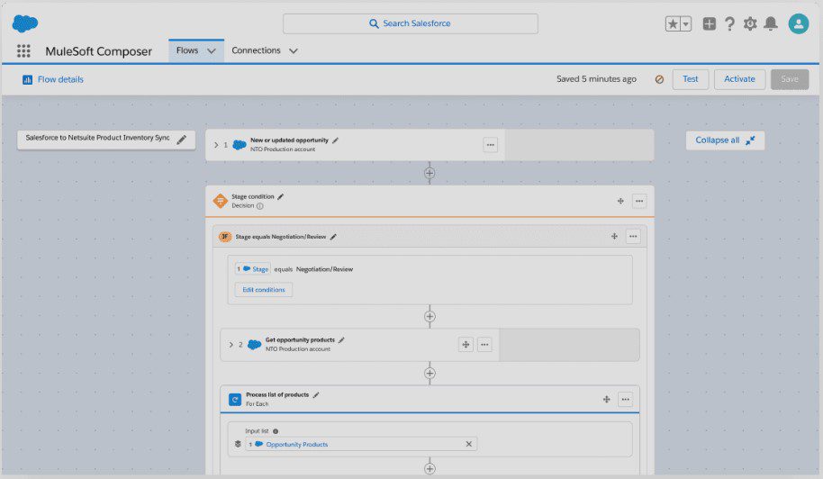Click the Search Salesforce field

[410, 23]
